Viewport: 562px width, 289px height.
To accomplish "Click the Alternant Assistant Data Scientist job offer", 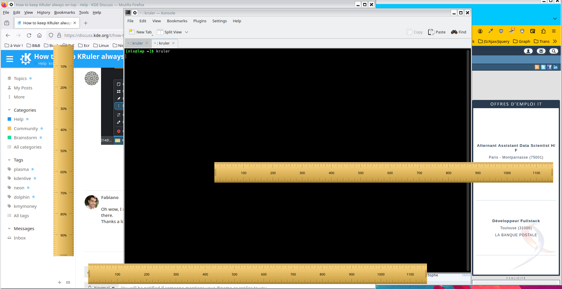I will pos(516,148).
